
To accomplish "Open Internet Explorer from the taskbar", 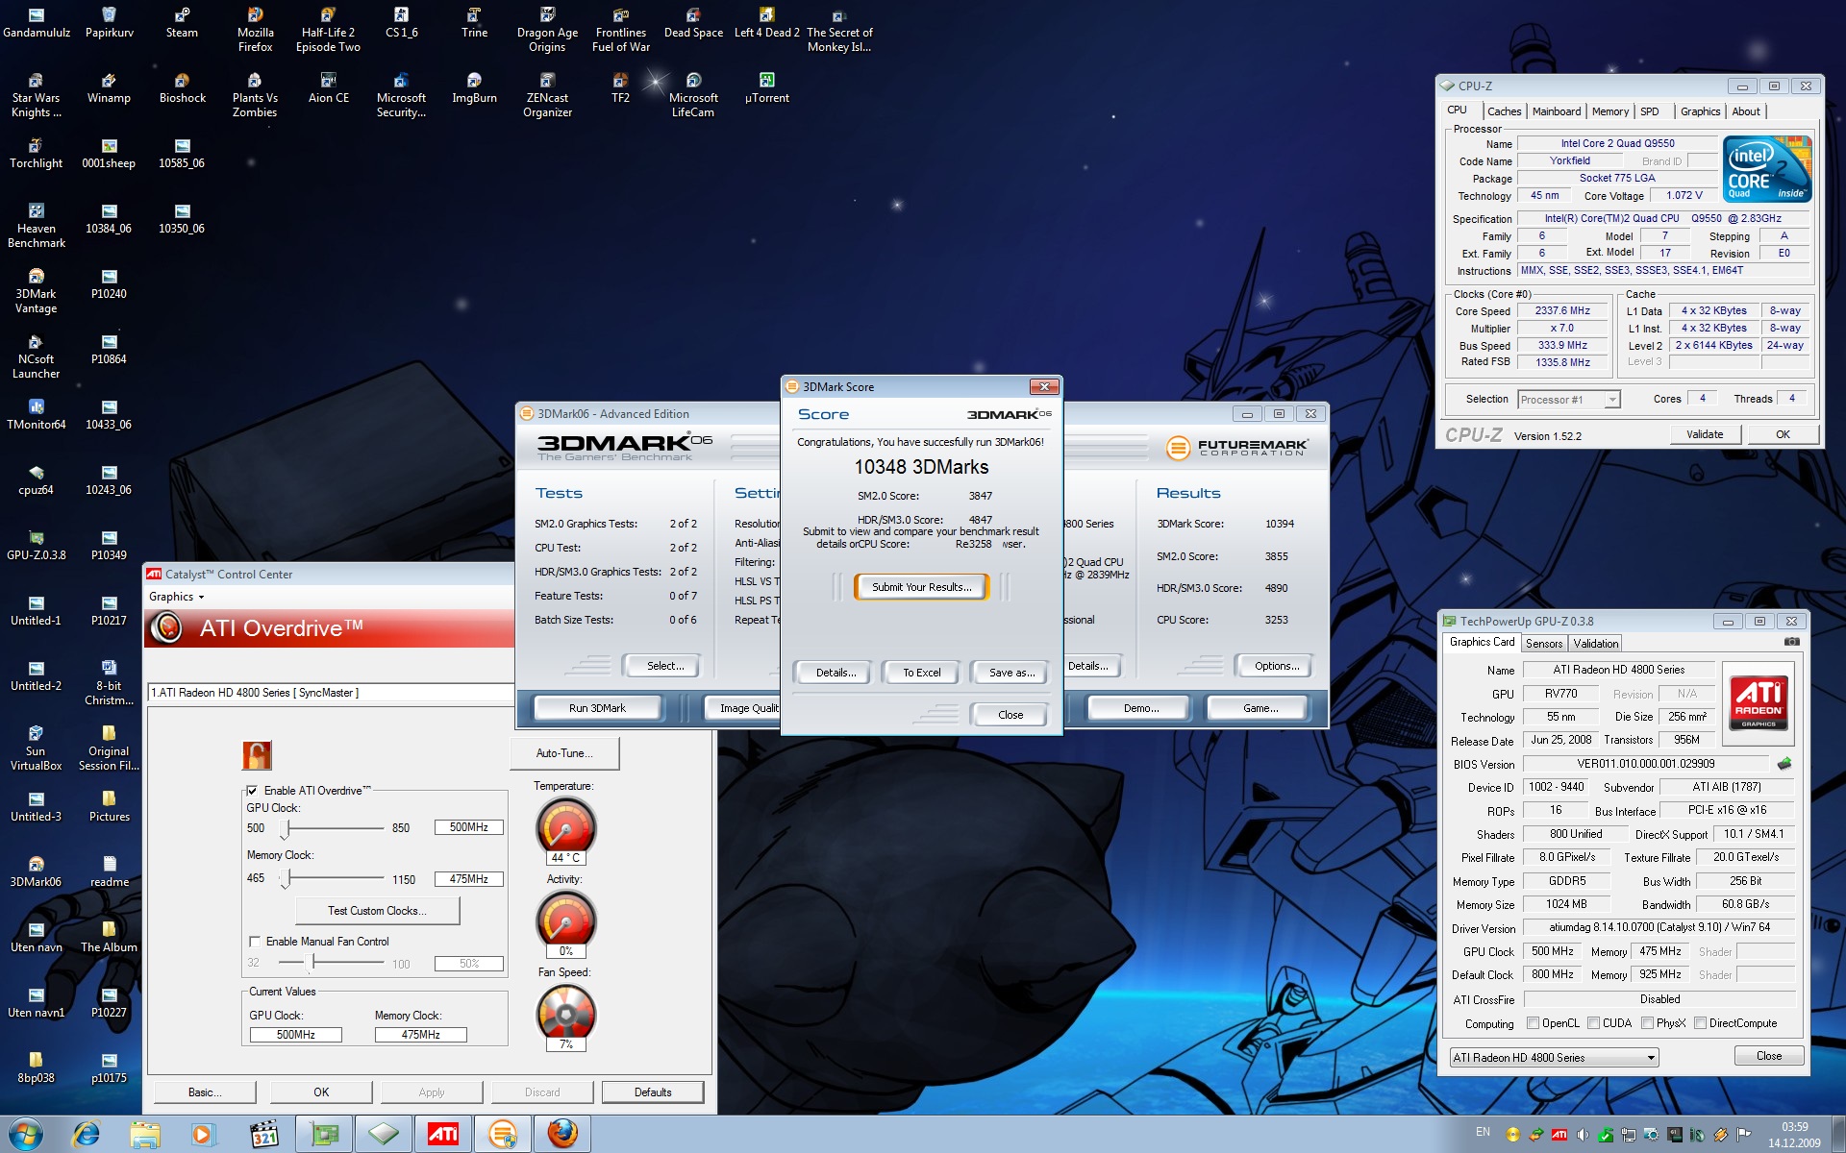I will 86,1135.
